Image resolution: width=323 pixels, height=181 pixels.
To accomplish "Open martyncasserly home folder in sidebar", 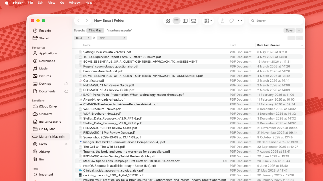I will point(50,121).
